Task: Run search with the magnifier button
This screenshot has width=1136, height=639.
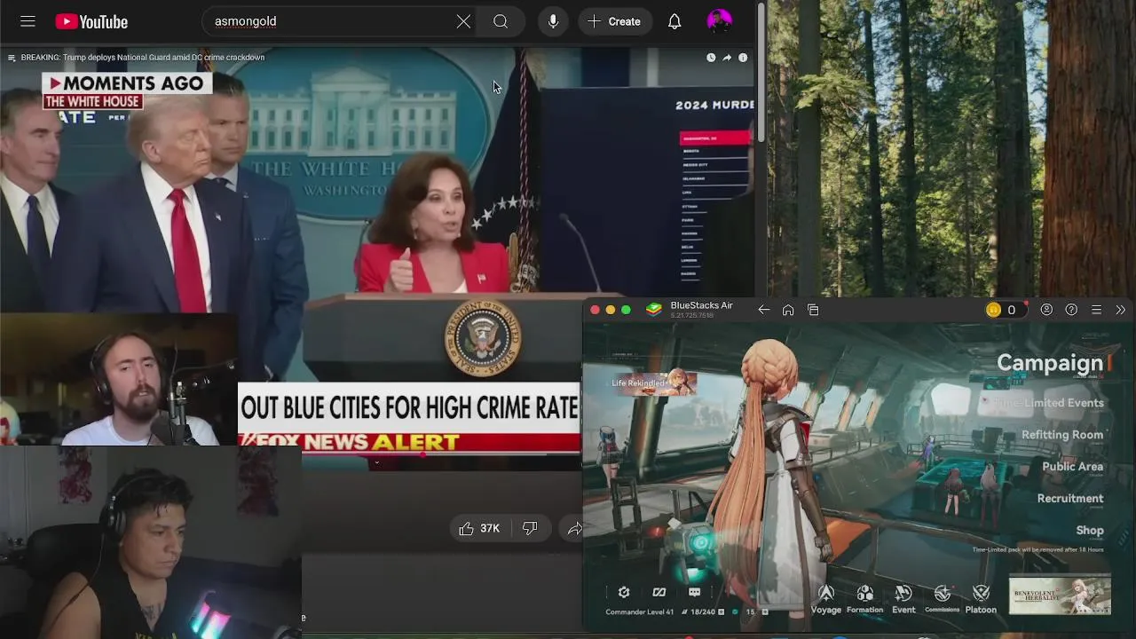Action: tap(501, 21)
